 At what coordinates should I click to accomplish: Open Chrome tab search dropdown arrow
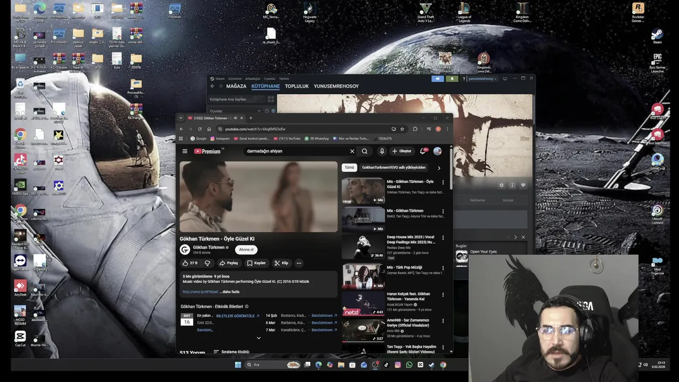click(x=180, y=118)
